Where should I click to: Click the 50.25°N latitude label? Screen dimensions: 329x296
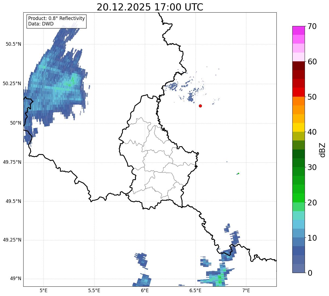point(12,84)
